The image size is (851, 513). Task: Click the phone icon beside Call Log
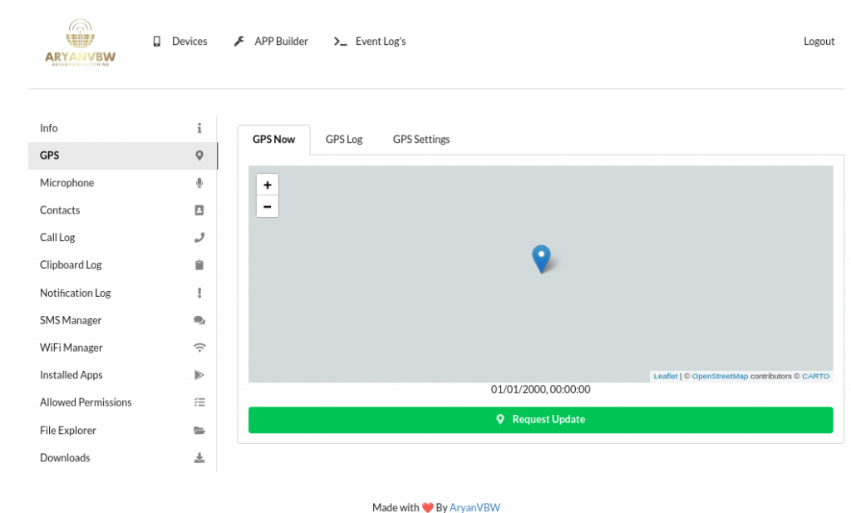199,238
